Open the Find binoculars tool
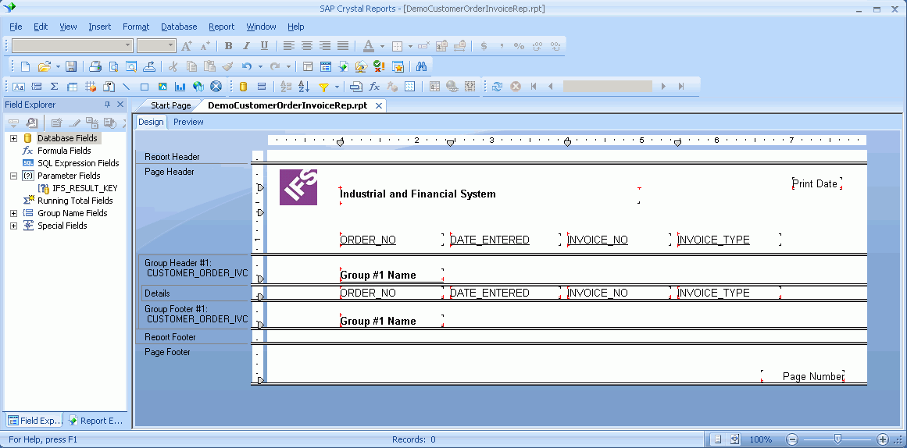 (421, 66)
